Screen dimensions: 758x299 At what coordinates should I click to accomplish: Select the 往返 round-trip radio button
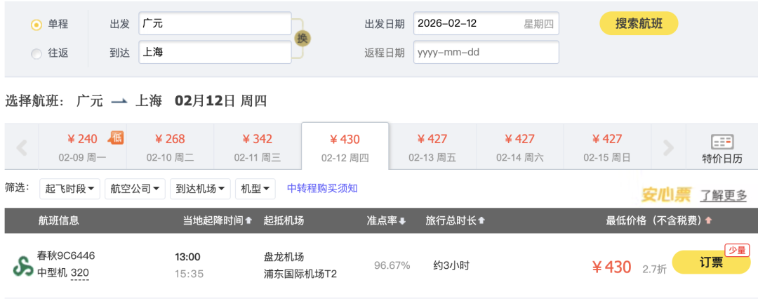(x=36, y=54)
